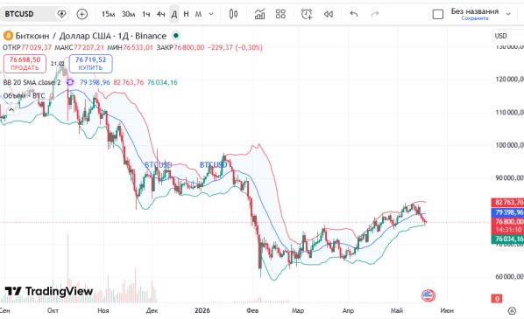Select the daily Д interval

(174, 14)
